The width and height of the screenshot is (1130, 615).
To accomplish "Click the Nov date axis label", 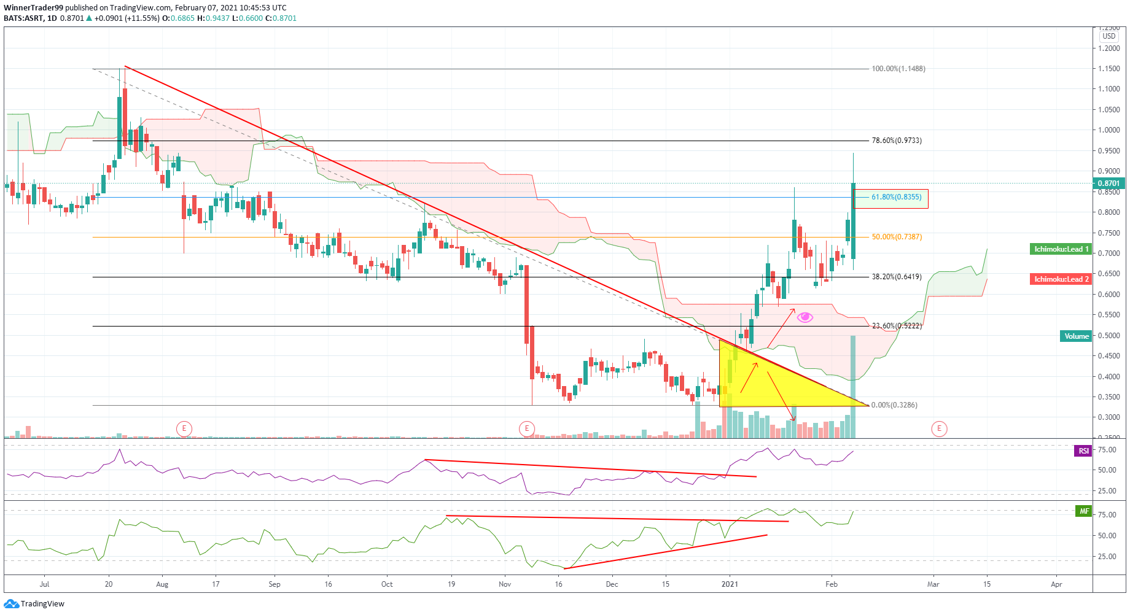I will click(505, 584).
